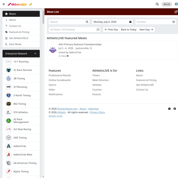This screenshot has width=178, height=178.
Task: Toggle Dark Mode in the sidebar
Action: click(21, 44)
